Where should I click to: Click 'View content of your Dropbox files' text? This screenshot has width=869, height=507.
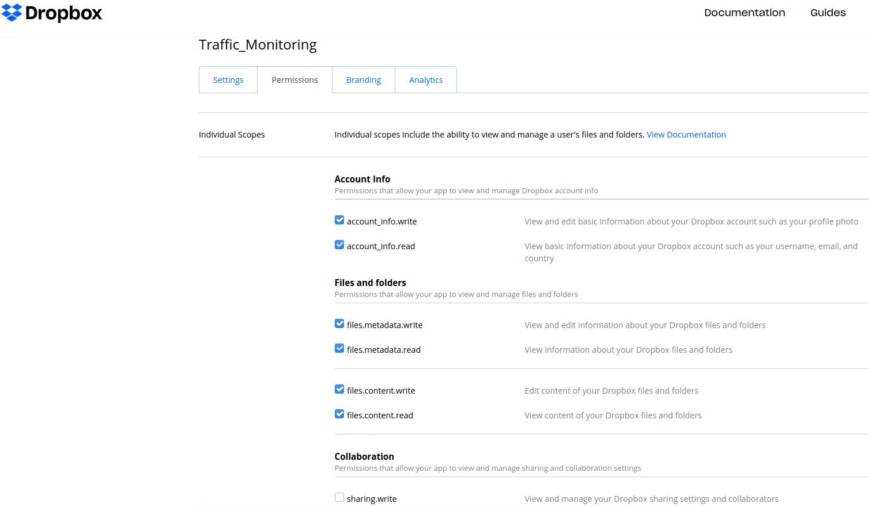tap(613, 415)
